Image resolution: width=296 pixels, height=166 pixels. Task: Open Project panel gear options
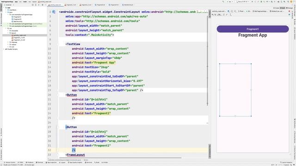pyautogui.click(x=43, y=5)
